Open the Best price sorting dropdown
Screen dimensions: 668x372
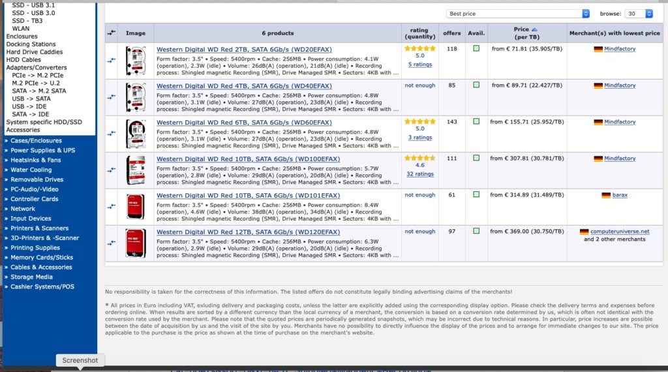pos(517,14)
